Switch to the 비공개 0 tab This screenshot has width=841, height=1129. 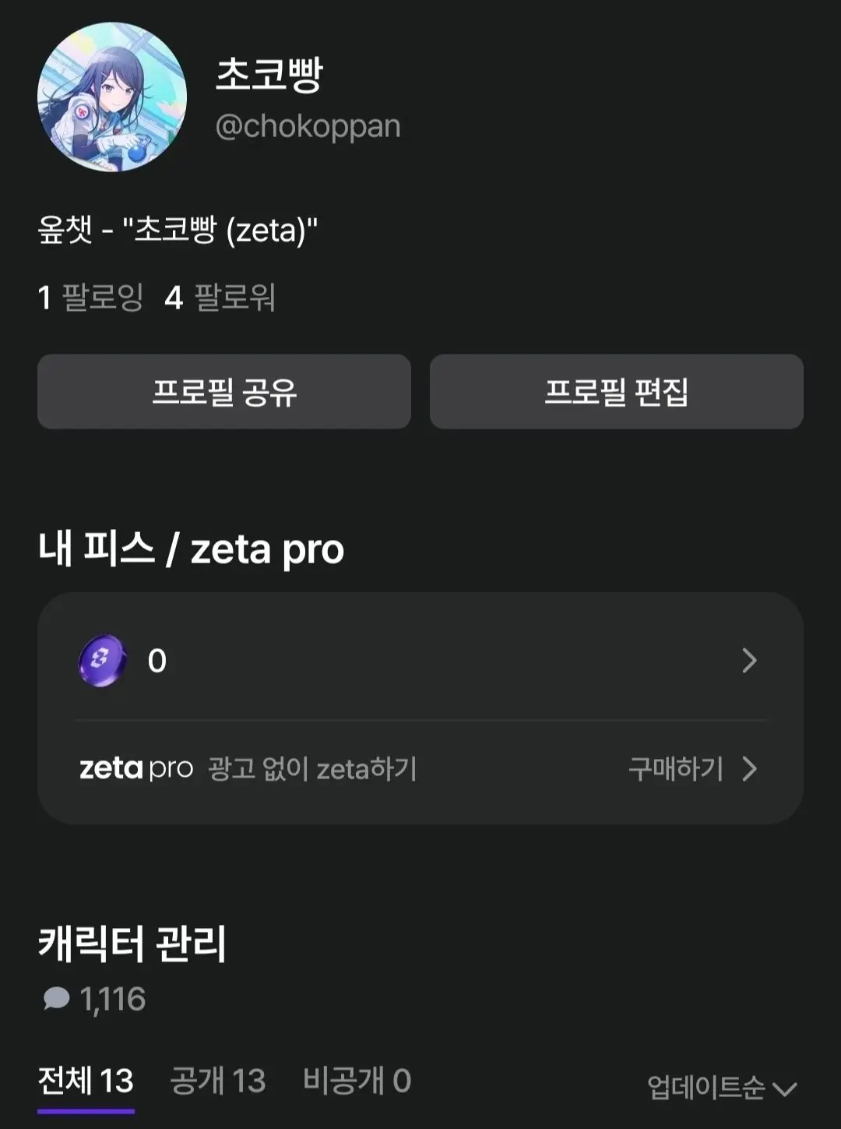pos(357,1081)
